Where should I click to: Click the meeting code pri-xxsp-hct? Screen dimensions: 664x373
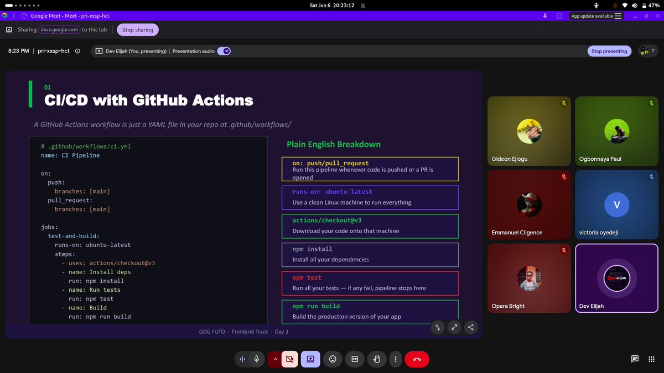[54, 51]
